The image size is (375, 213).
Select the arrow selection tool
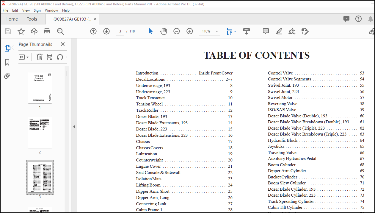[150, 31]
